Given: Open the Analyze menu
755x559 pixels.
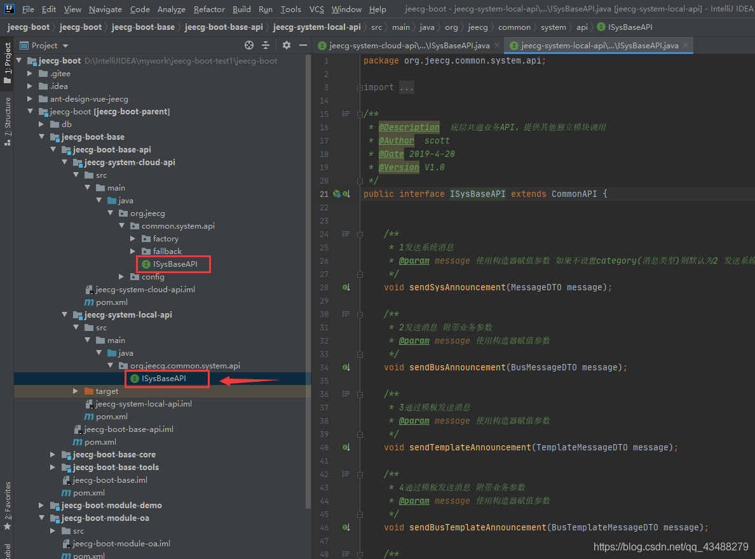Looking at the screenshot, I should (x=172, y=9).
